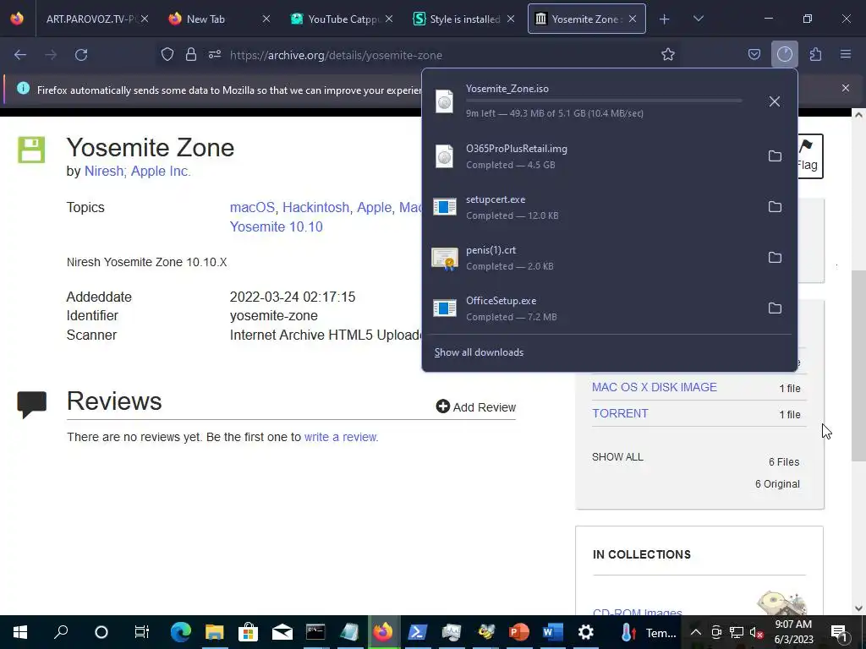Follow the write a review link
Image resolution: width=866 pixels, height=649 pixels.
(x=341, y=437)
